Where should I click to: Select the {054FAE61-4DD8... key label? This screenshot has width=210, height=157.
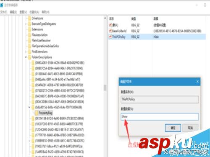coord(59,85)
